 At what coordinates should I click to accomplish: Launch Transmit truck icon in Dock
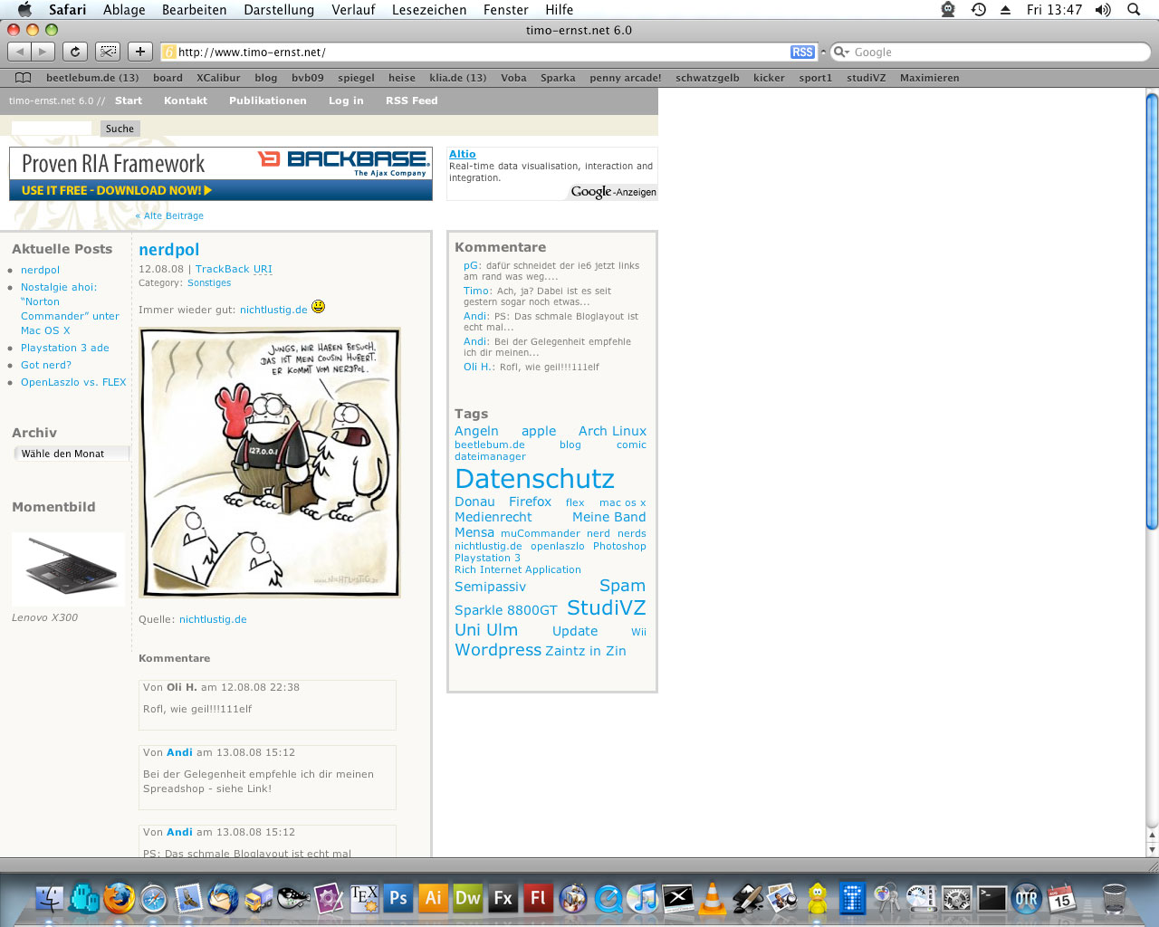point(258,898)
